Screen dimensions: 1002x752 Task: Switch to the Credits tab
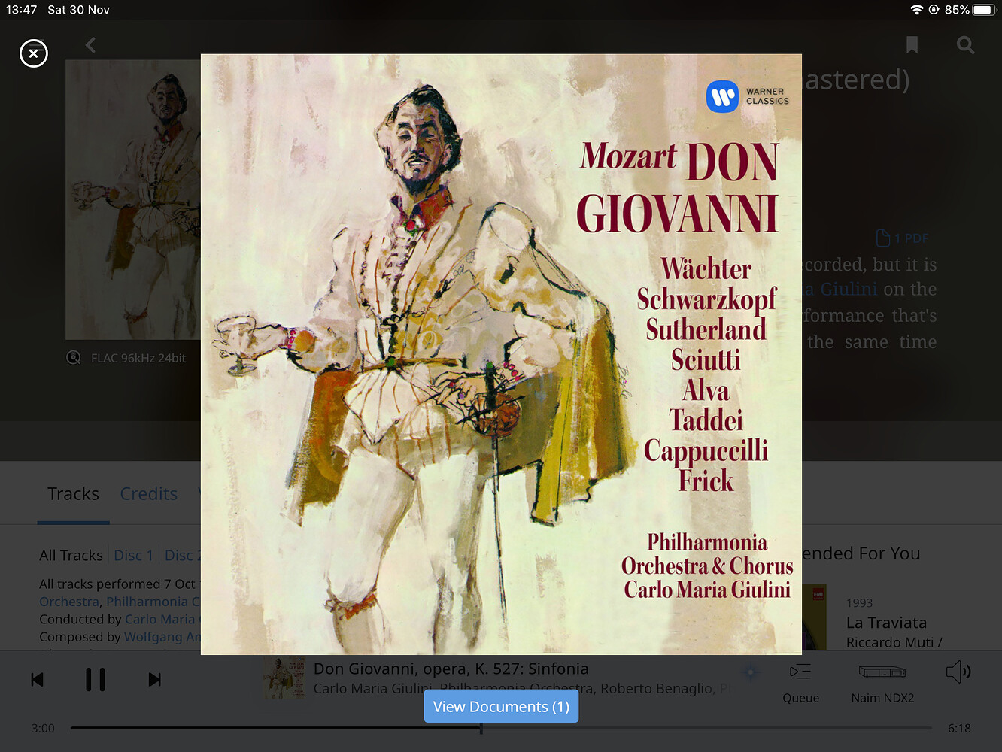[149, 494]
